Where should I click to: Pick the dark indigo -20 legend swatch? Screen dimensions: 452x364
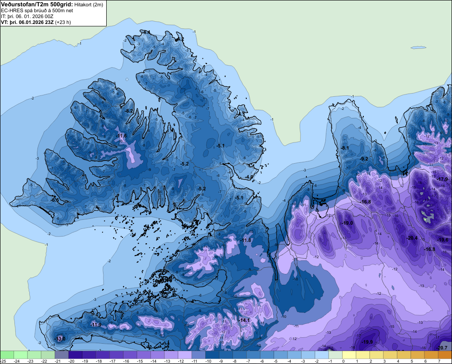coord(75,355)
